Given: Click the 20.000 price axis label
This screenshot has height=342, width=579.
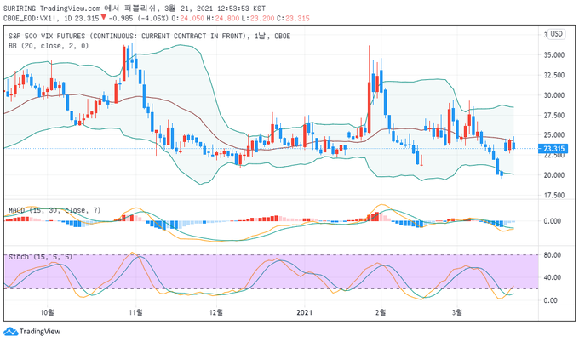Looking at the screenshot, I should pos(554,175).
